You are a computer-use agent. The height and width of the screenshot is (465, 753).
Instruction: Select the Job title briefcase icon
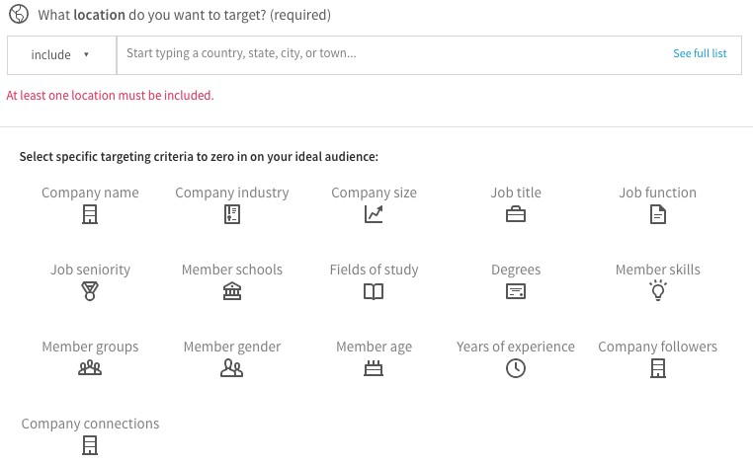[x=516, y=214]
